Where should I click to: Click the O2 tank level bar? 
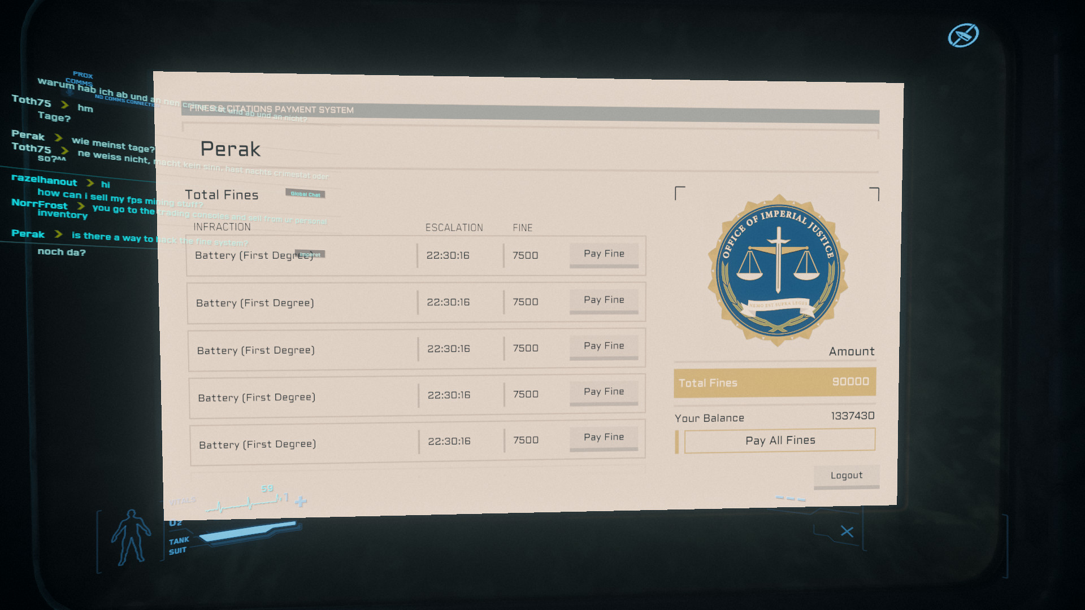(x=248, y=531)
